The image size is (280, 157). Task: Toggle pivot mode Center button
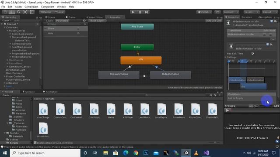pos(45,12)
